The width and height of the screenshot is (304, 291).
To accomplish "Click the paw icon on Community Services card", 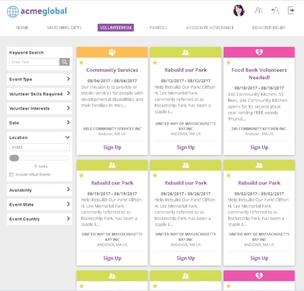I will tap(112, 52).
